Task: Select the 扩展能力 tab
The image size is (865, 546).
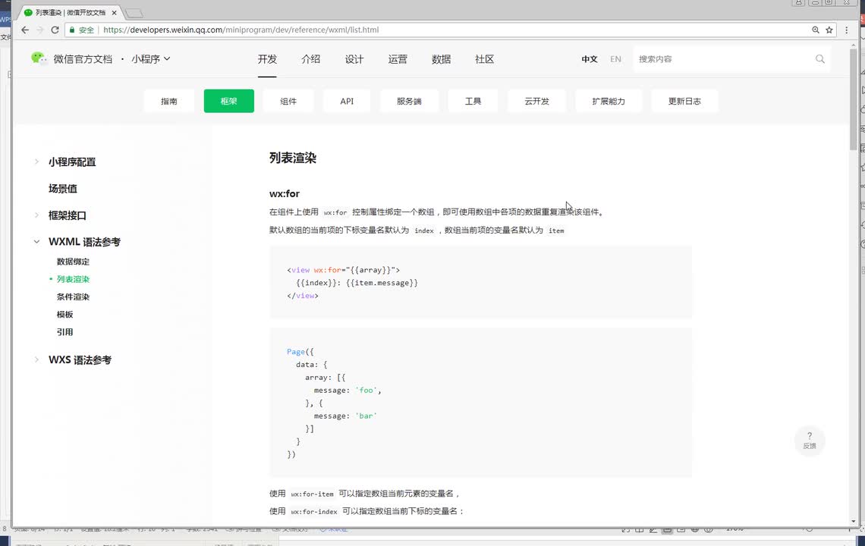Action: 609,101
